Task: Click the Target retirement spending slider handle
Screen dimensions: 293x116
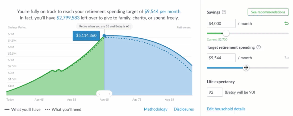Action: tap(246, 68)
